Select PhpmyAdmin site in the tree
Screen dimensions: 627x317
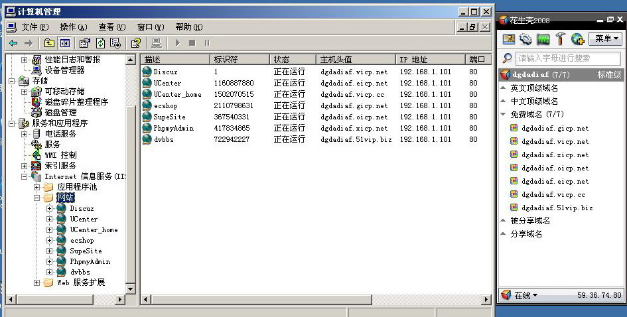(90, 261)
